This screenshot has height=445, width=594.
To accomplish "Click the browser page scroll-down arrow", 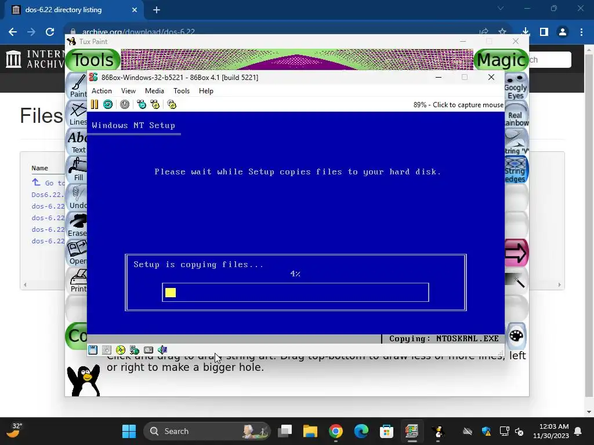I will 589,412.
